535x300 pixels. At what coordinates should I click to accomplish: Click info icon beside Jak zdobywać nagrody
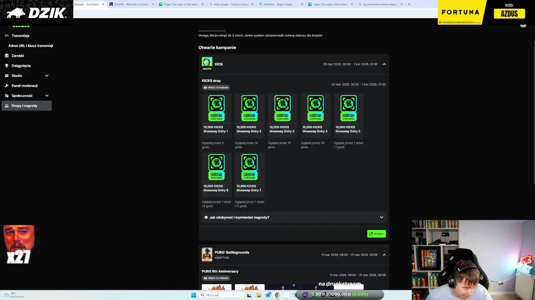tap(206, 217)
